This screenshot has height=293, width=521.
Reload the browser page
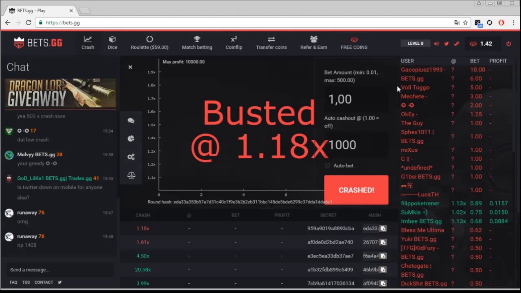28,23
